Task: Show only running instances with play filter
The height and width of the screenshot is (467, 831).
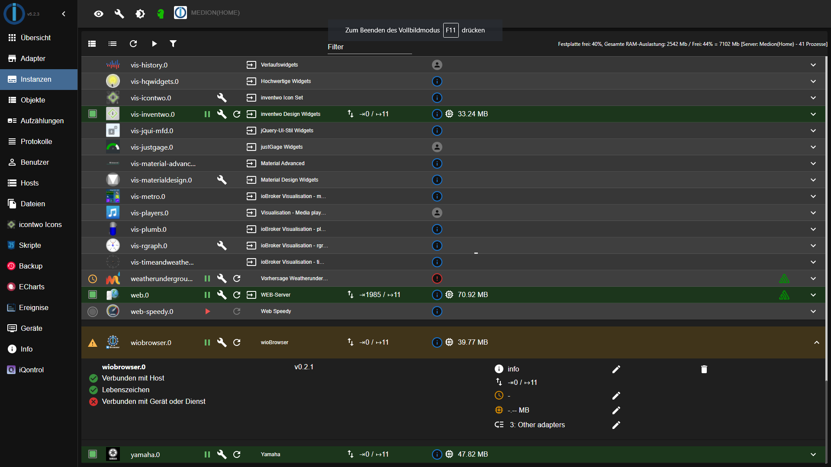Action: 154,44
